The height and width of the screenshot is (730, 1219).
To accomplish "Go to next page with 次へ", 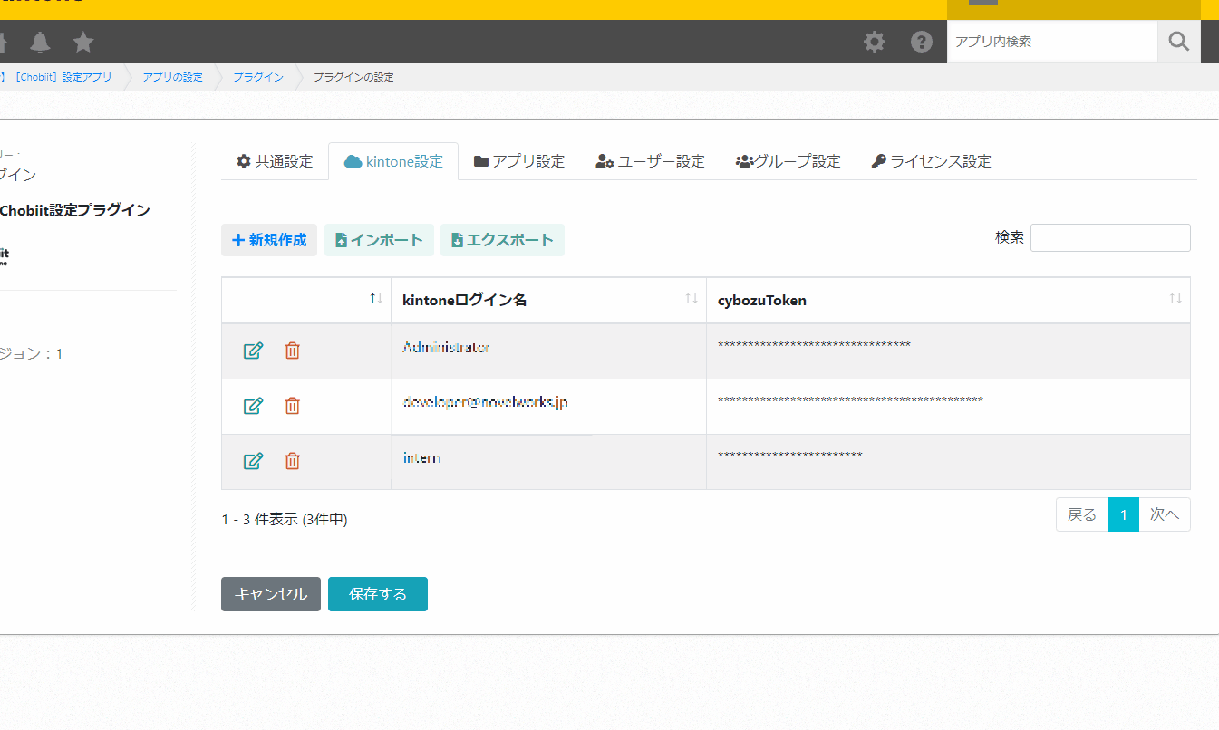I will (x=1165, y=514).
